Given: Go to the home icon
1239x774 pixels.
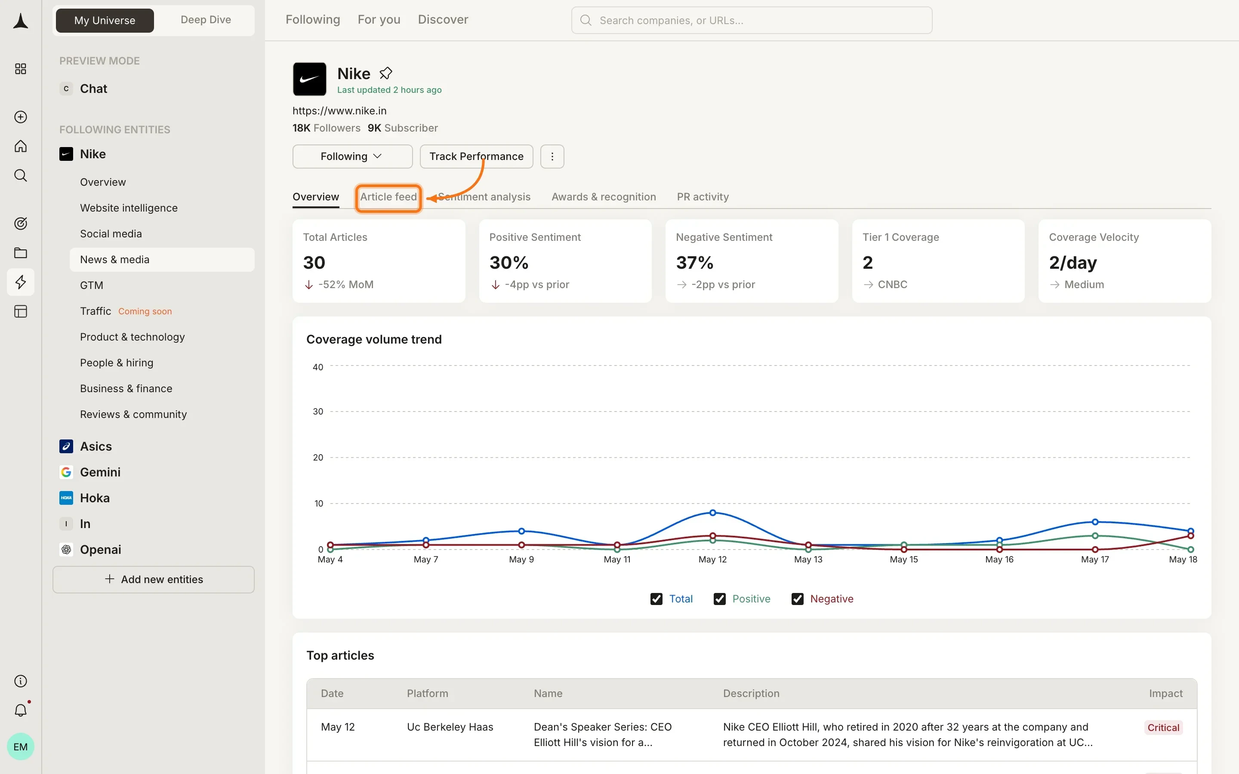Looking at the screenshot, I should click(x=21, y=146).
